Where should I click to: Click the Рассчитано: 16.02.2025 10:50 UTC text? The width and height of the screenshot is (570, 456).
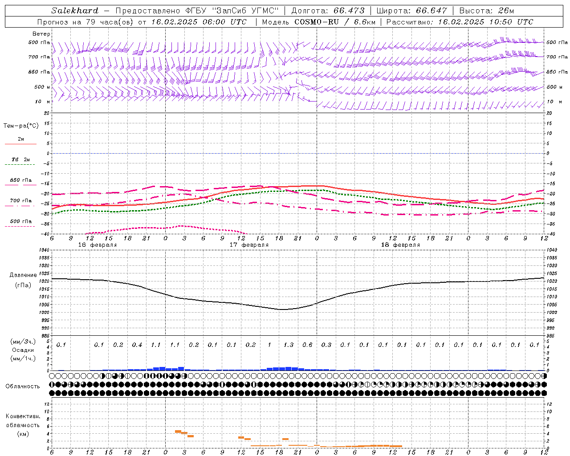[460, 22]
